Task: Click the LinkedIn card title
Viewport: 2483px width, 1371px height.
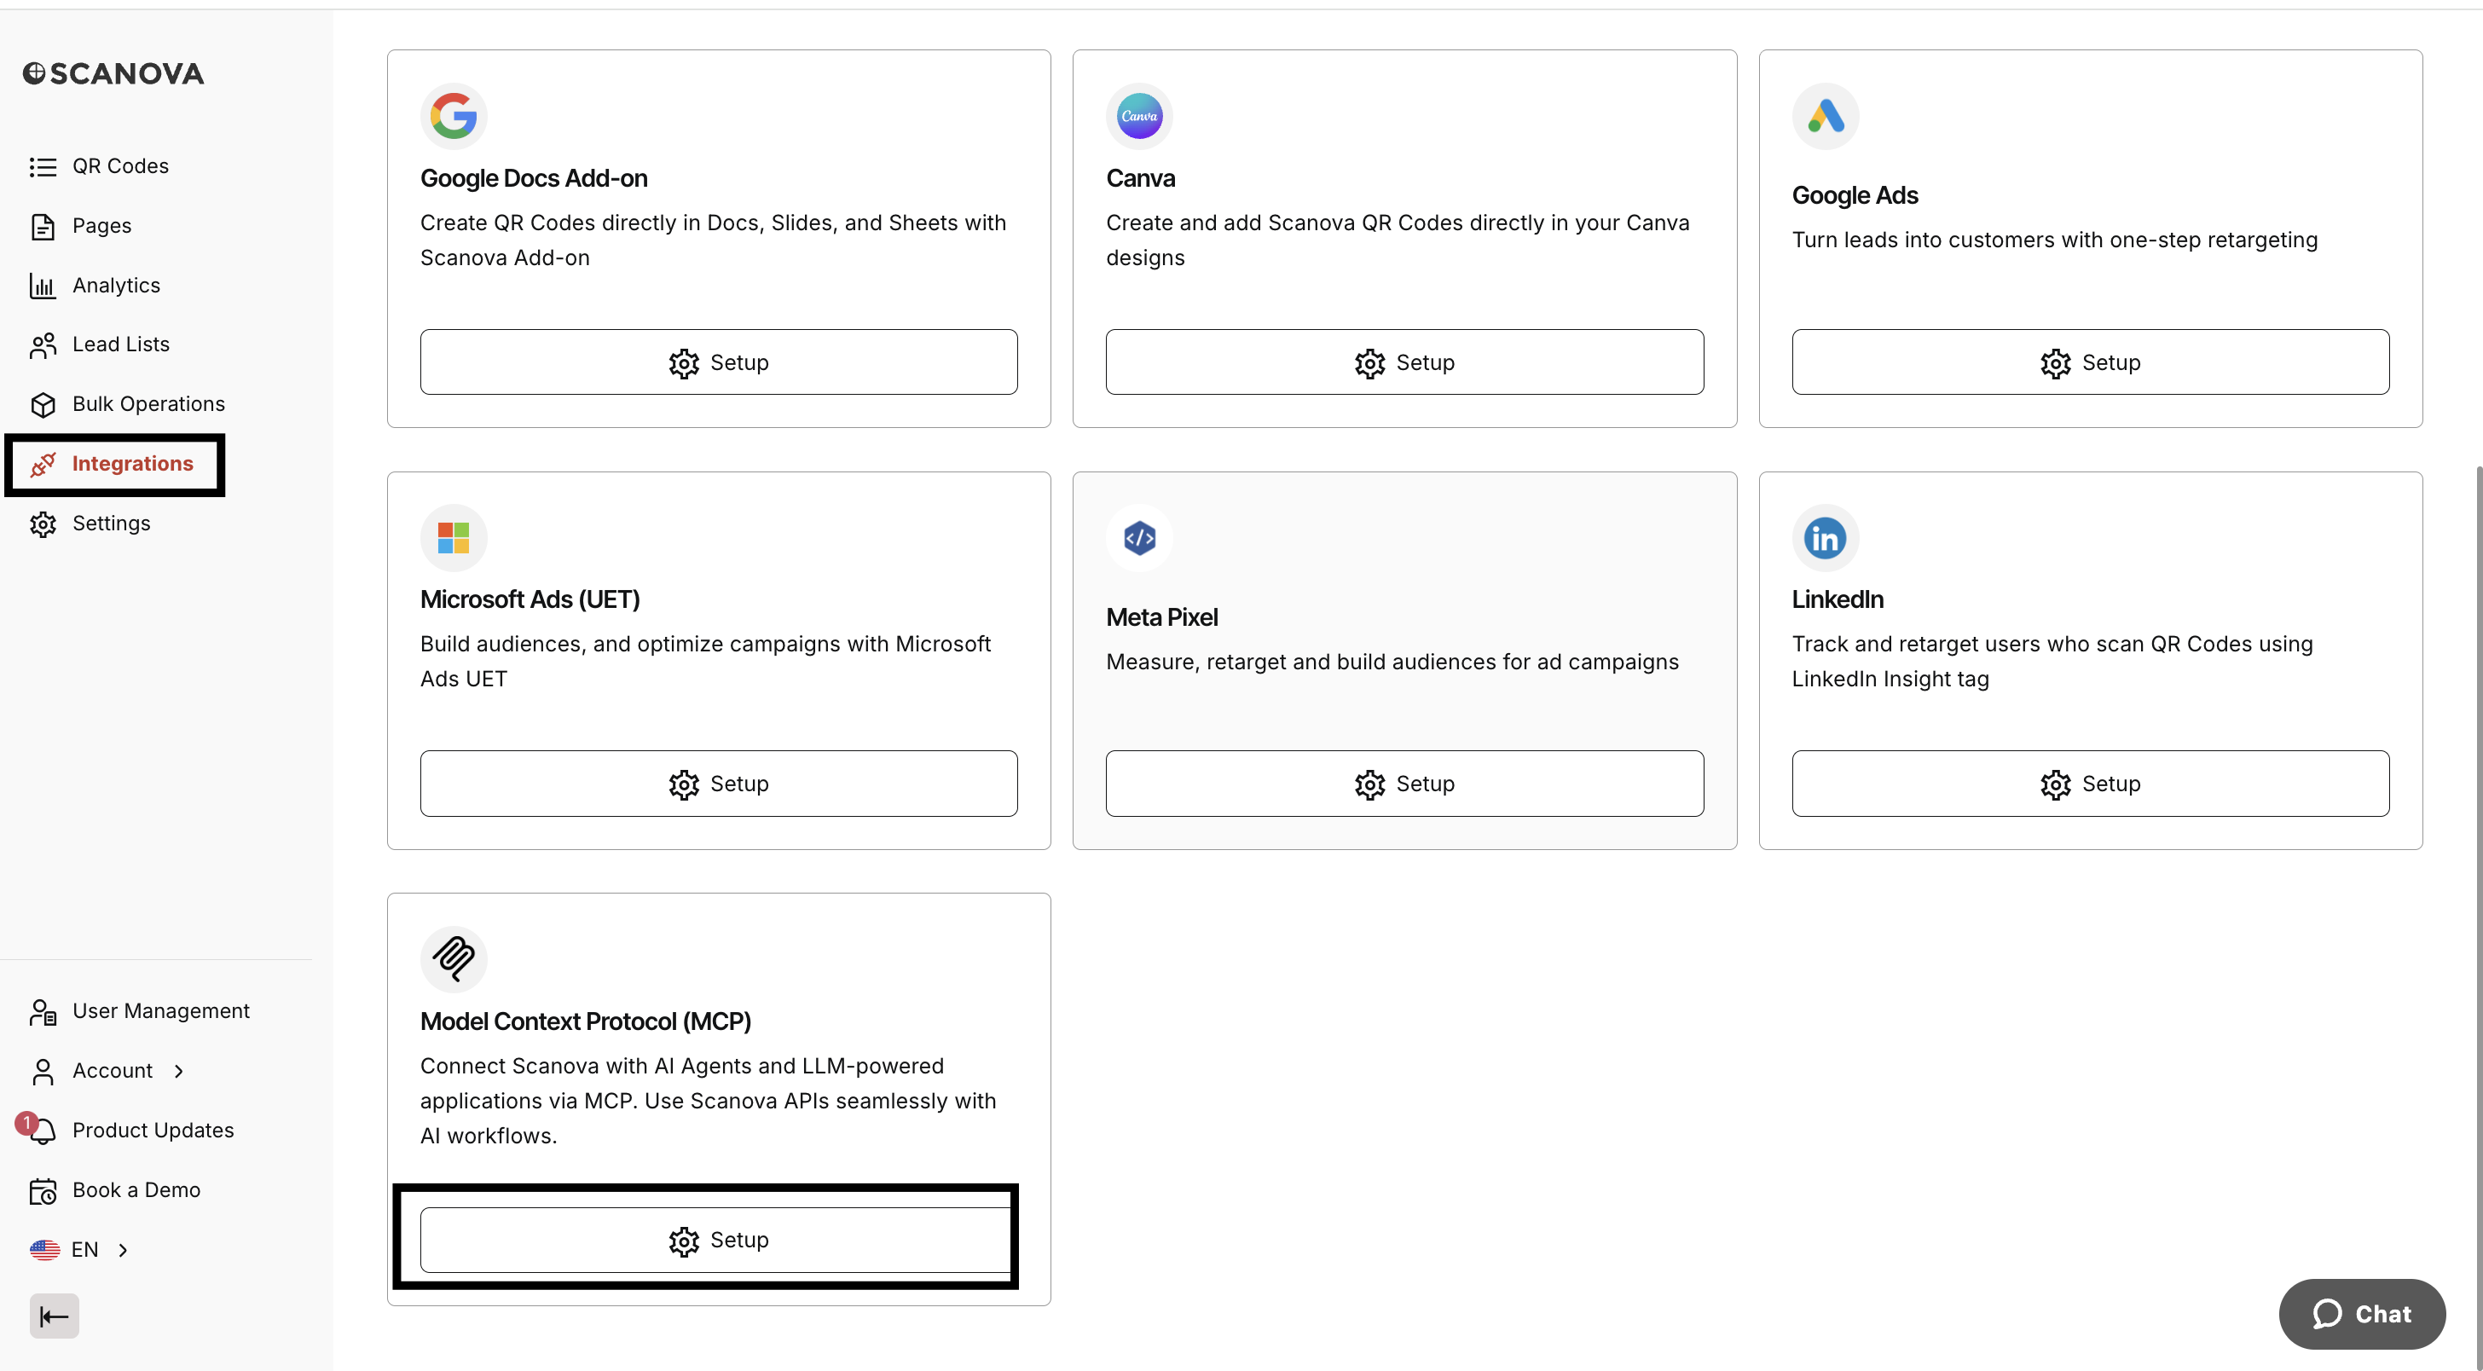Action: click(x=1838, y=599)
